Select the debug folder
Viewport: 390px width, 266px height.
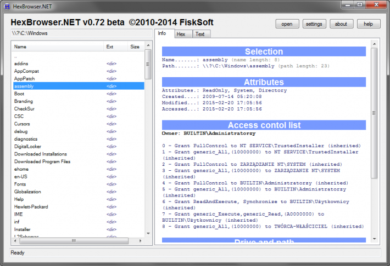[79, 131]
